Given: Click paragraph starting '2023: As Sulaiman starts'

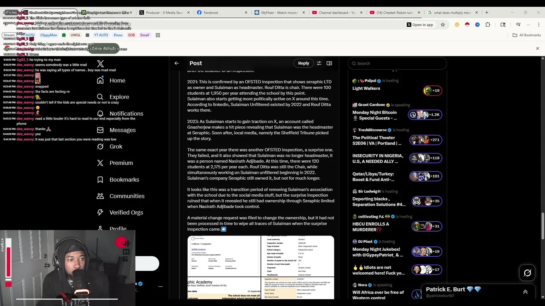Looking at the screenshot, I should 260,130.
